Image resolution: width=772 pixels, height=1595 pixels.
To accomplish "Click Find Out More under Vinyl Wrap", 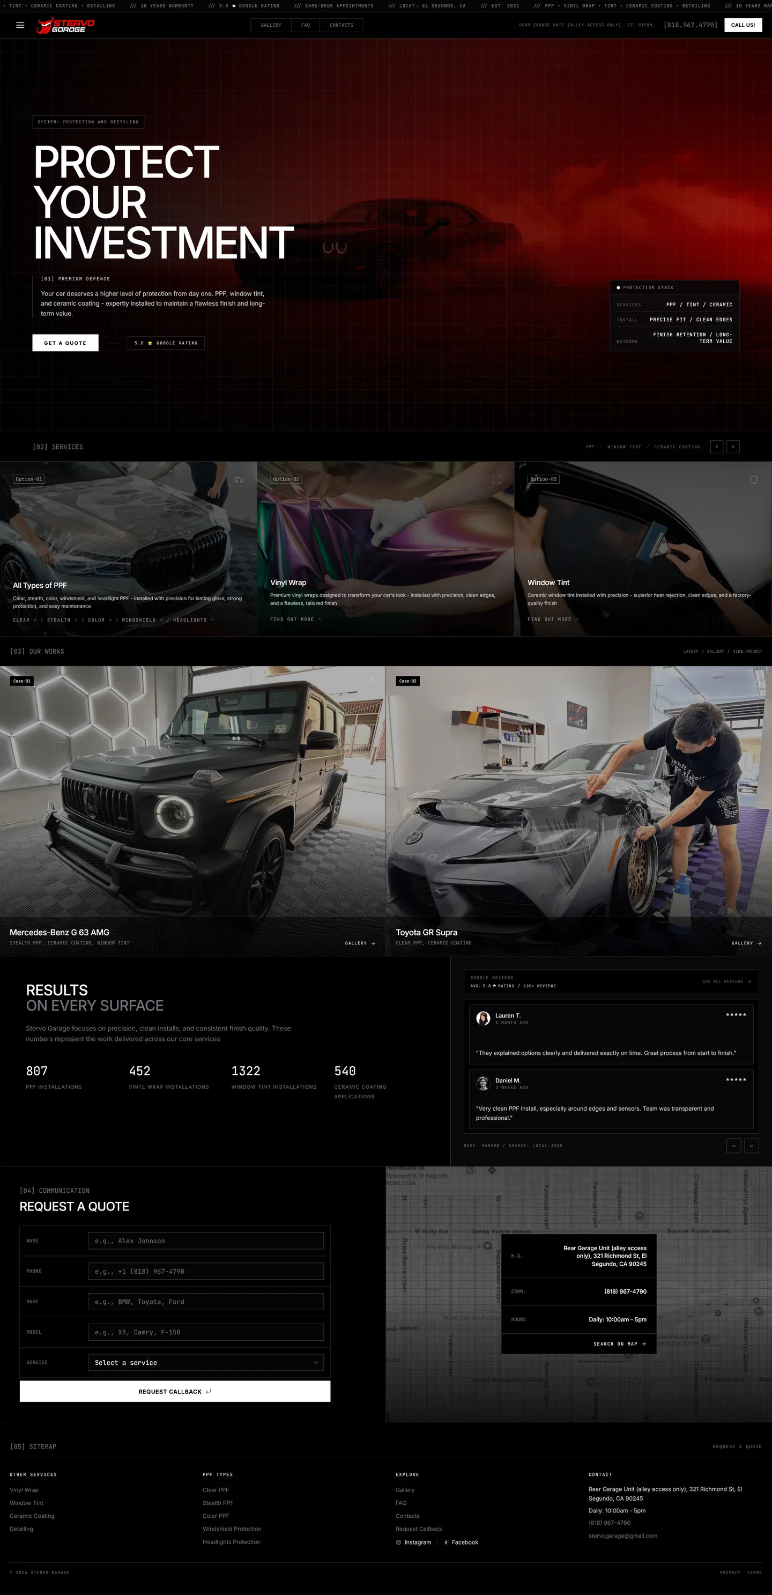I will tap(295, 619).
